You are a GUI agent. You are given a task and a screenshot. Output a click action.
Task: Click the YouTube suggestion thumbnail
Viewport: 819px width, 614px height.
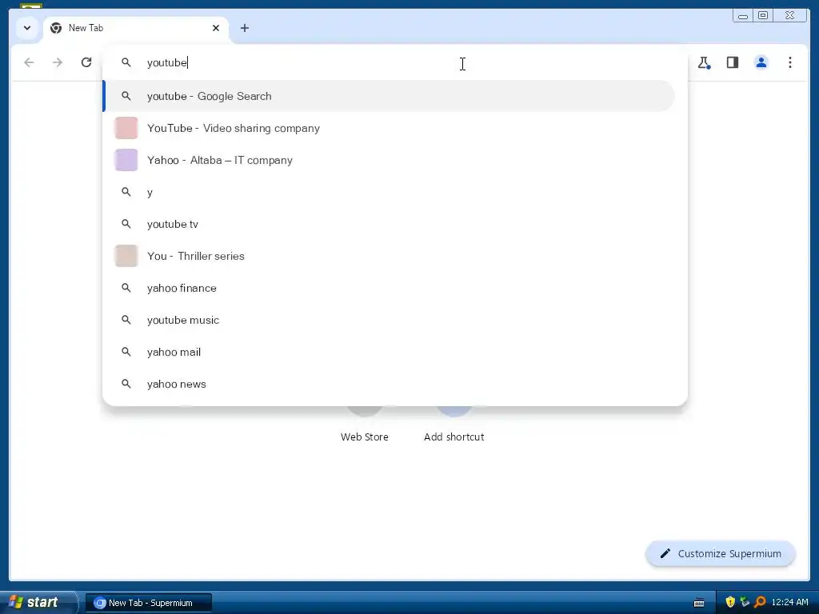(x=126, y=128)
